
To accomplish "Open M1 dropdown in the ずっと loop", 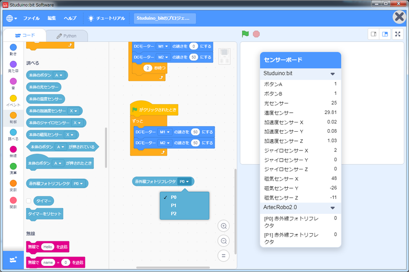I will pyautogui.click(x=165, y=132).
